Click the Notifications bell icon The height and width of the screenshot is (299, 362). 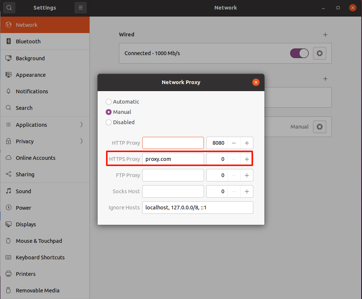click(x=8, y=91)
